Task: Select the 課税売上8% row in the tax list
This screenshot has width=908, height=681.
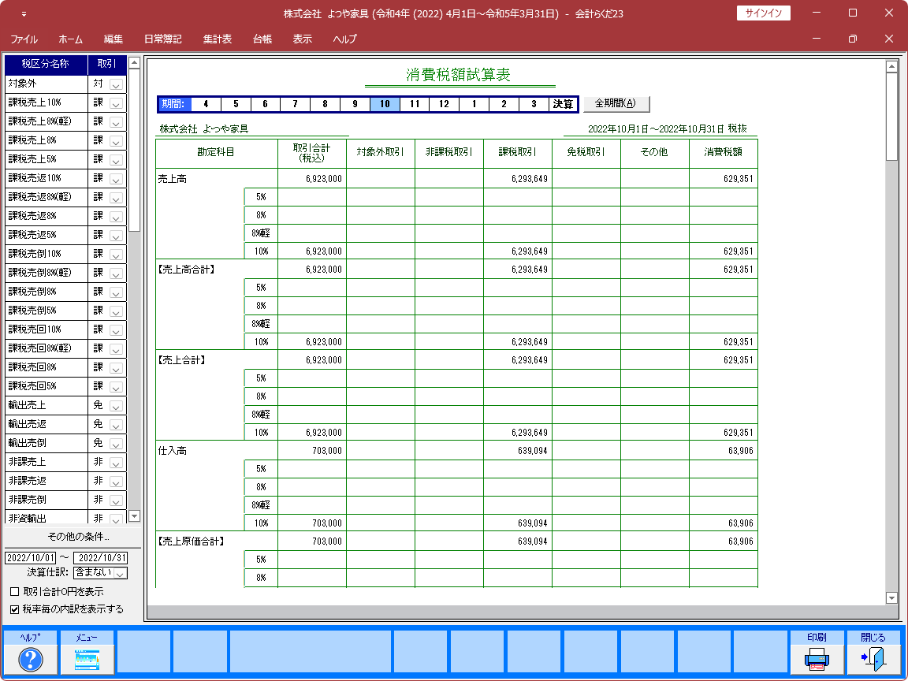Action: point(47,141)
